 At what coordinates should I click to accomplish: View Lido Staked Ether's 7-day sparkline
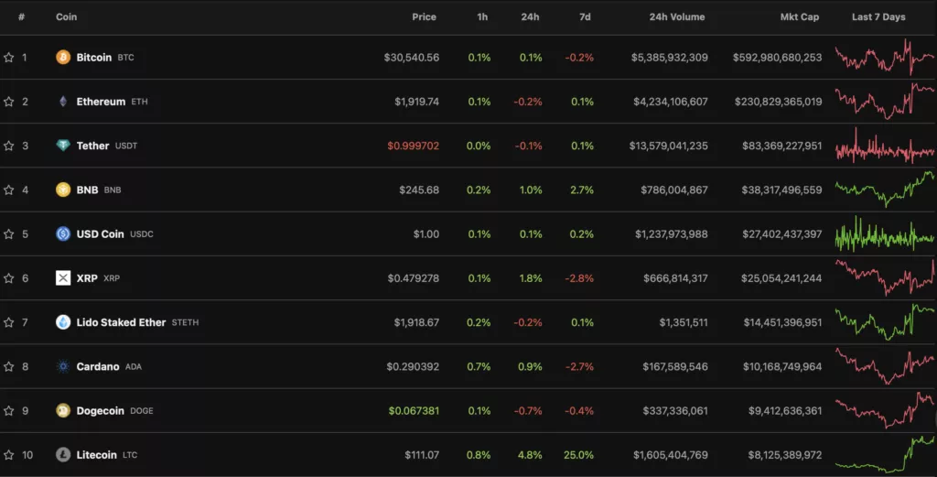885,322
